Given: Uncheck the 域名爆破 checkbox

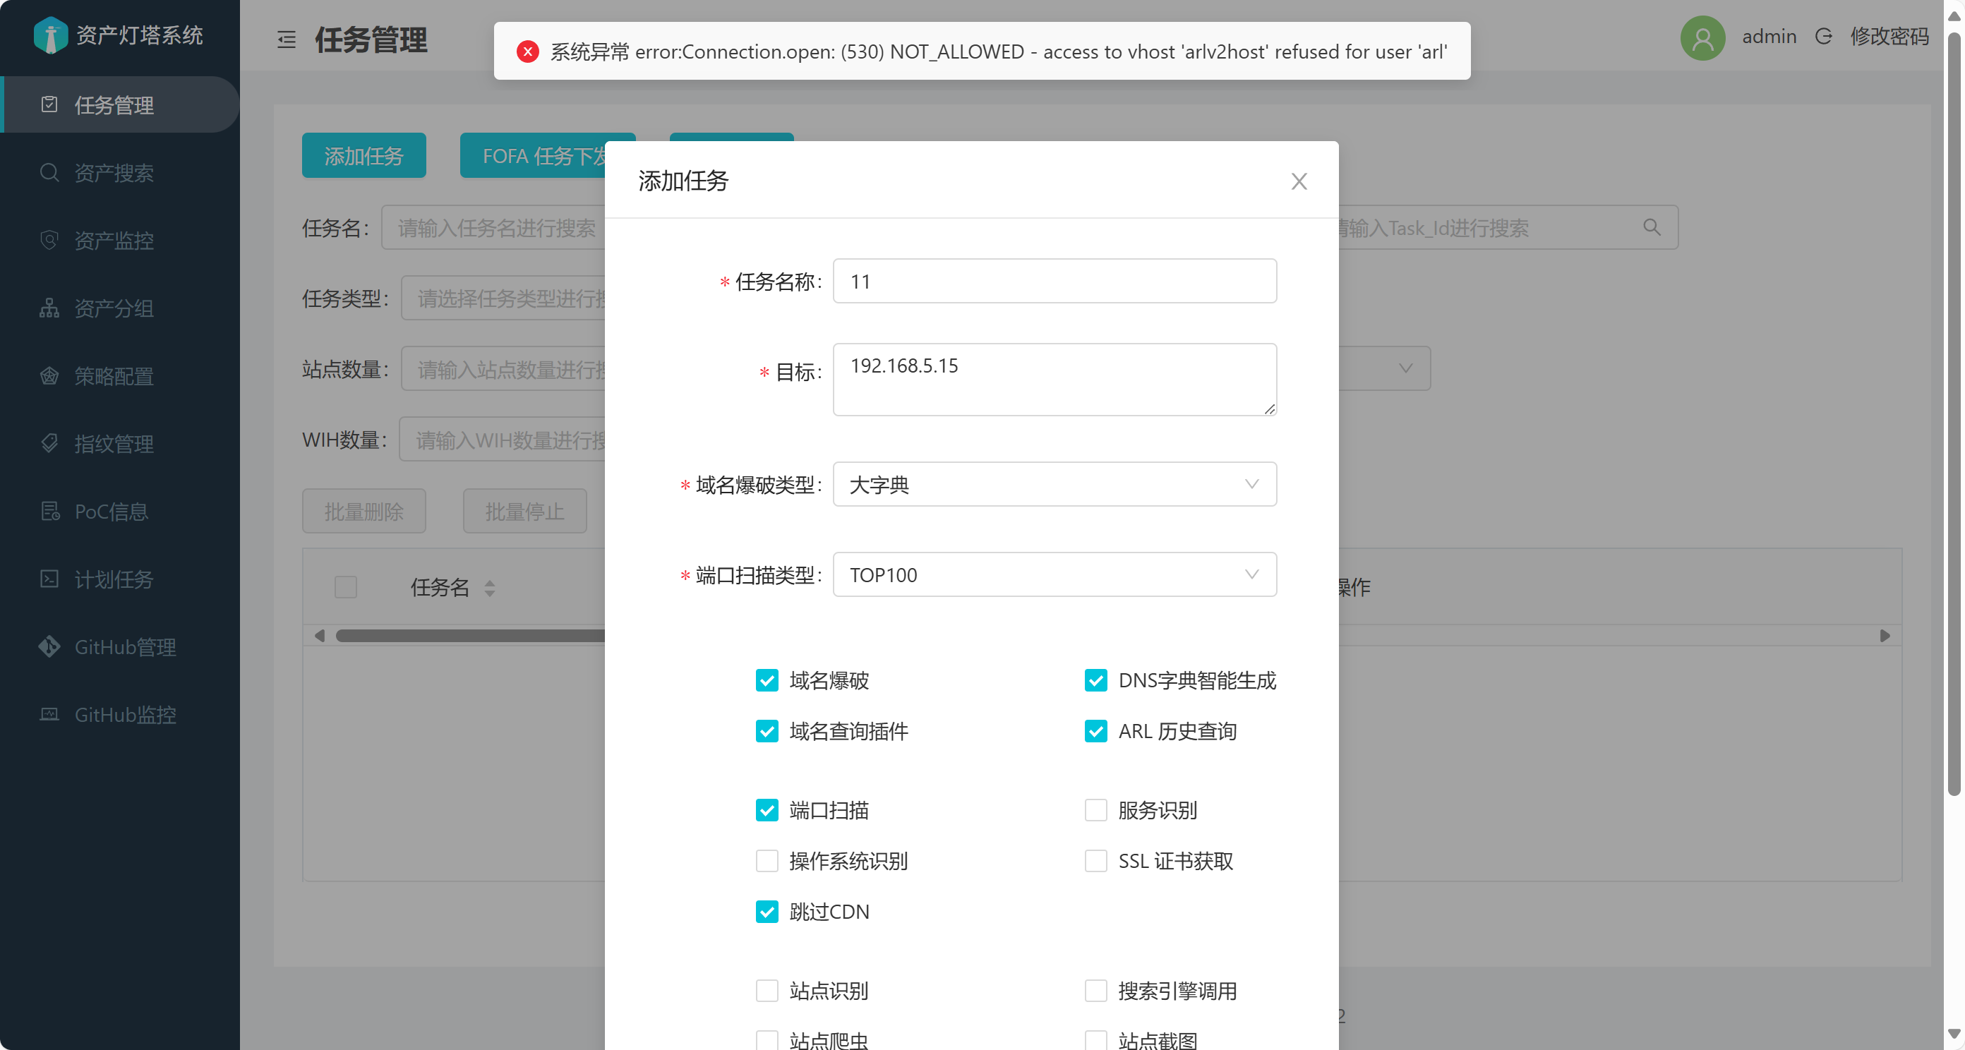Looking at the screenshot, I should click(767, 680).
